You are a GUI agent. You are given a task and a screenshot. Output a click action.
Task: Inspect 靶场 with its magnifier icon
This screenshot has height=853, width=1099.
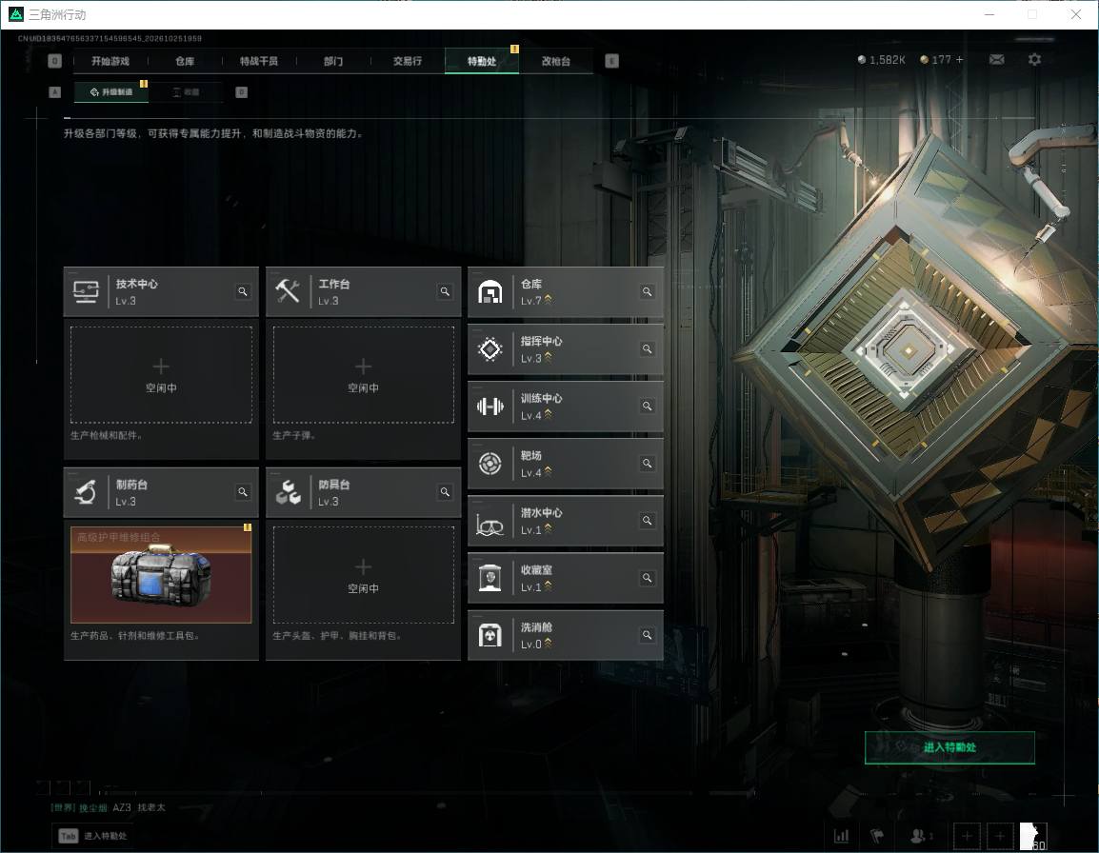click(x=647, y=464)
